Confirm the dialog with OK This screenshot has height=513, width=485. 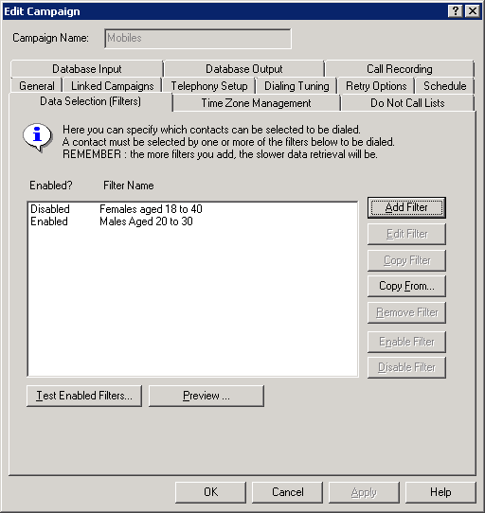pyautogui.click(x=210, y=492)
